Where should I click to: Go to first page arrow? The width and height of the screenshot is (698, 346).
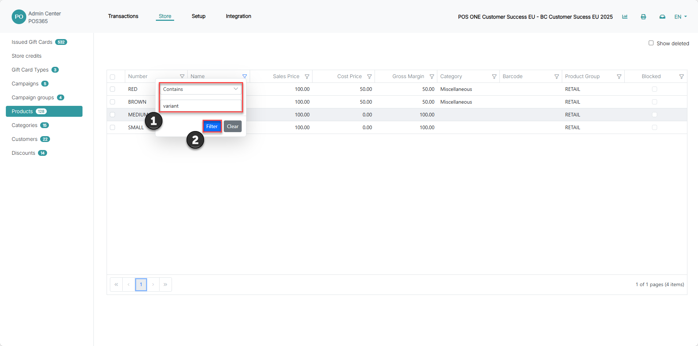(116, 284)
